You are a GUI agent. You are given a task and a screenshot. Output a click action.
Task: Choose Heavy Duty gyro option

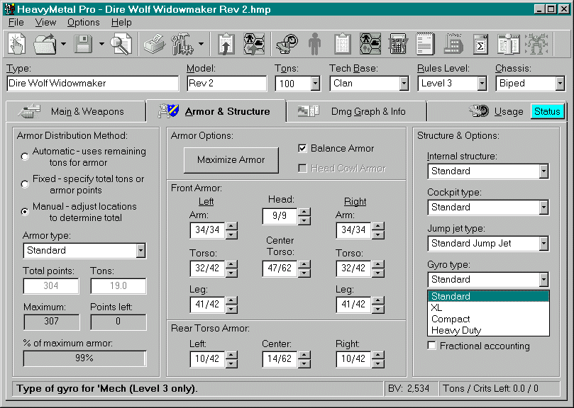488,330
